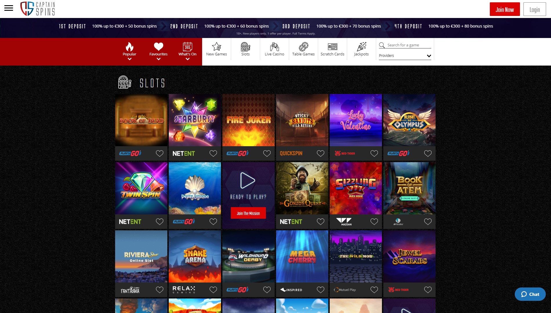Toggle heart on Sizzling 777 Deluxe

[x=374, y=222]
